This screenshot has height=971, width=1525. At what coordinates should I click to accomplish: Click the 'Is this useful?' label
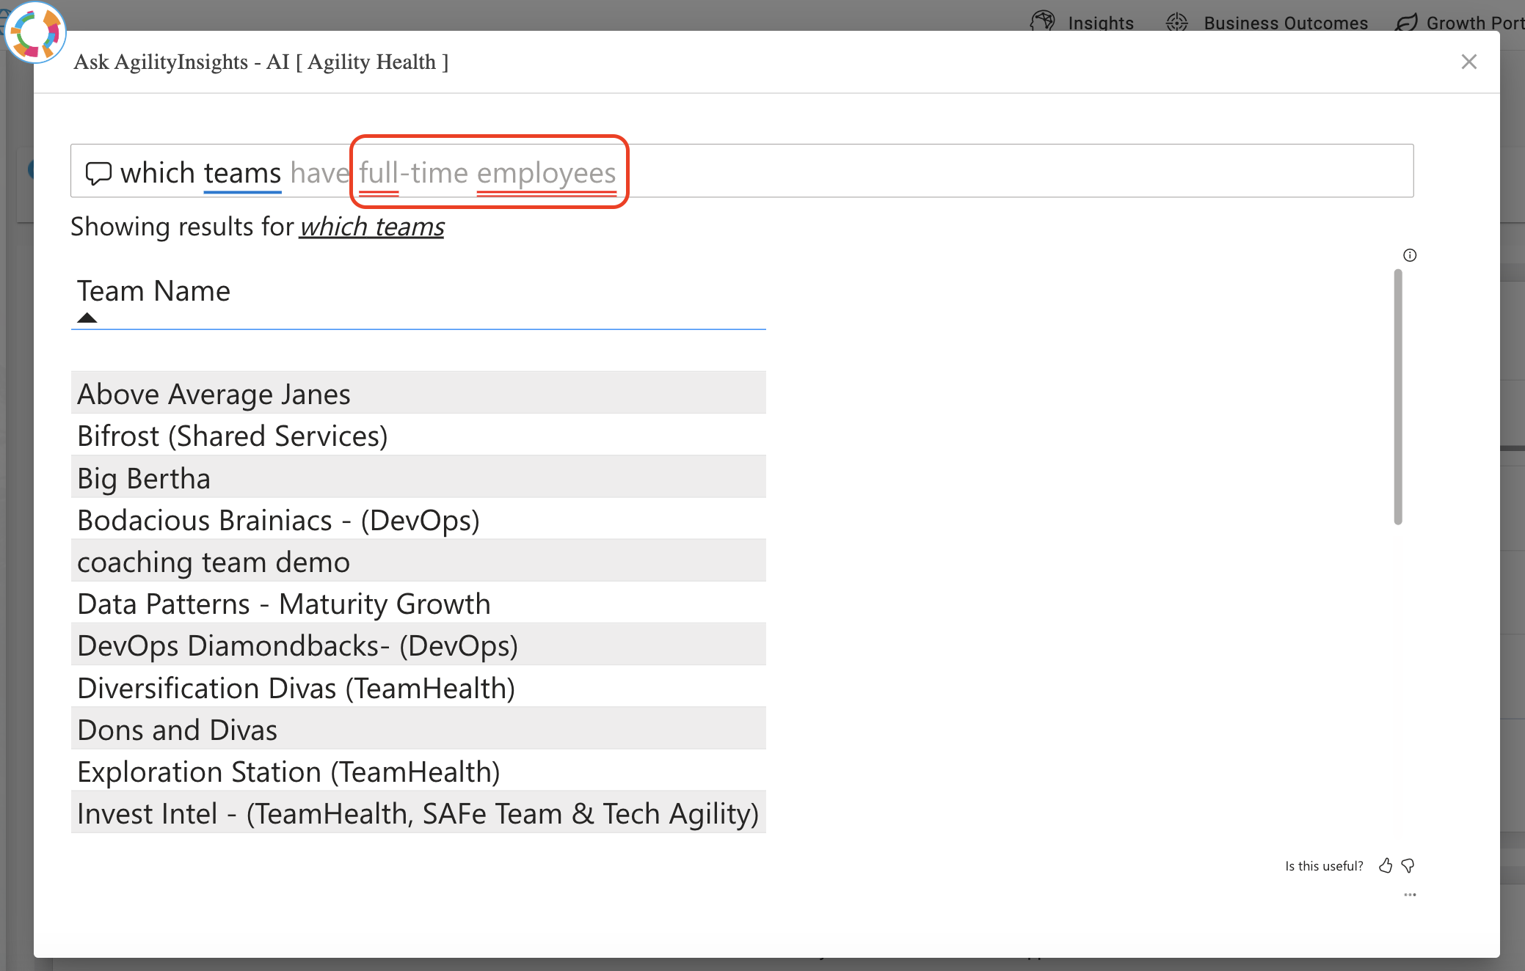(1324, 866)
